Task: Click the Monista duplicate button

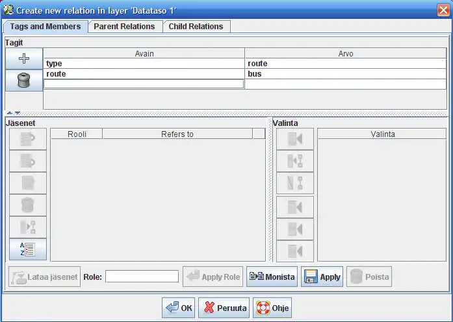Action: (272, 277)
